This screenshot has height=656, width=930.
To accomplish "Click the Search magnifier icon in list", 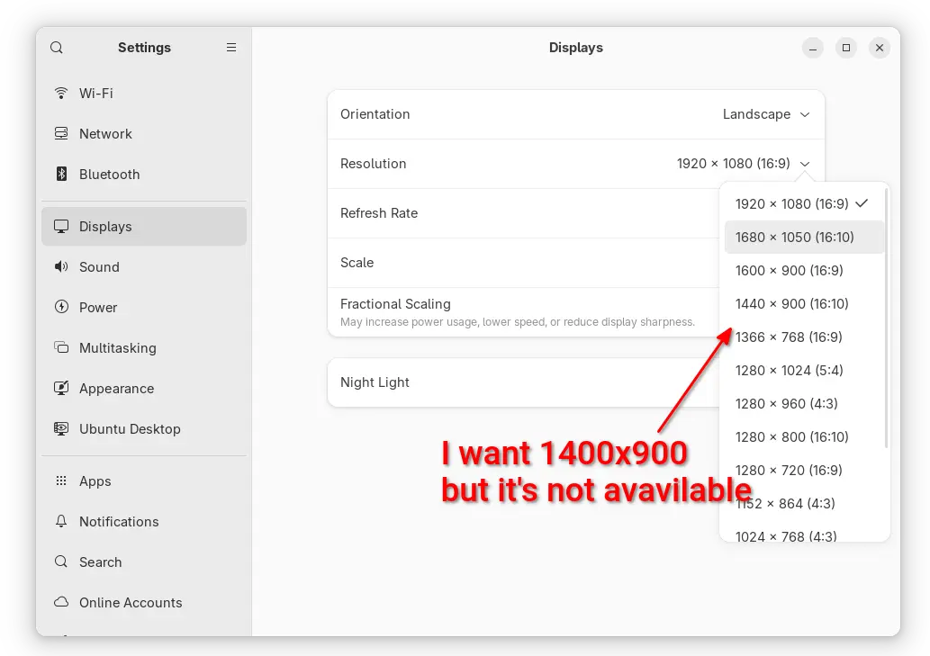I will tap(61, 562).
